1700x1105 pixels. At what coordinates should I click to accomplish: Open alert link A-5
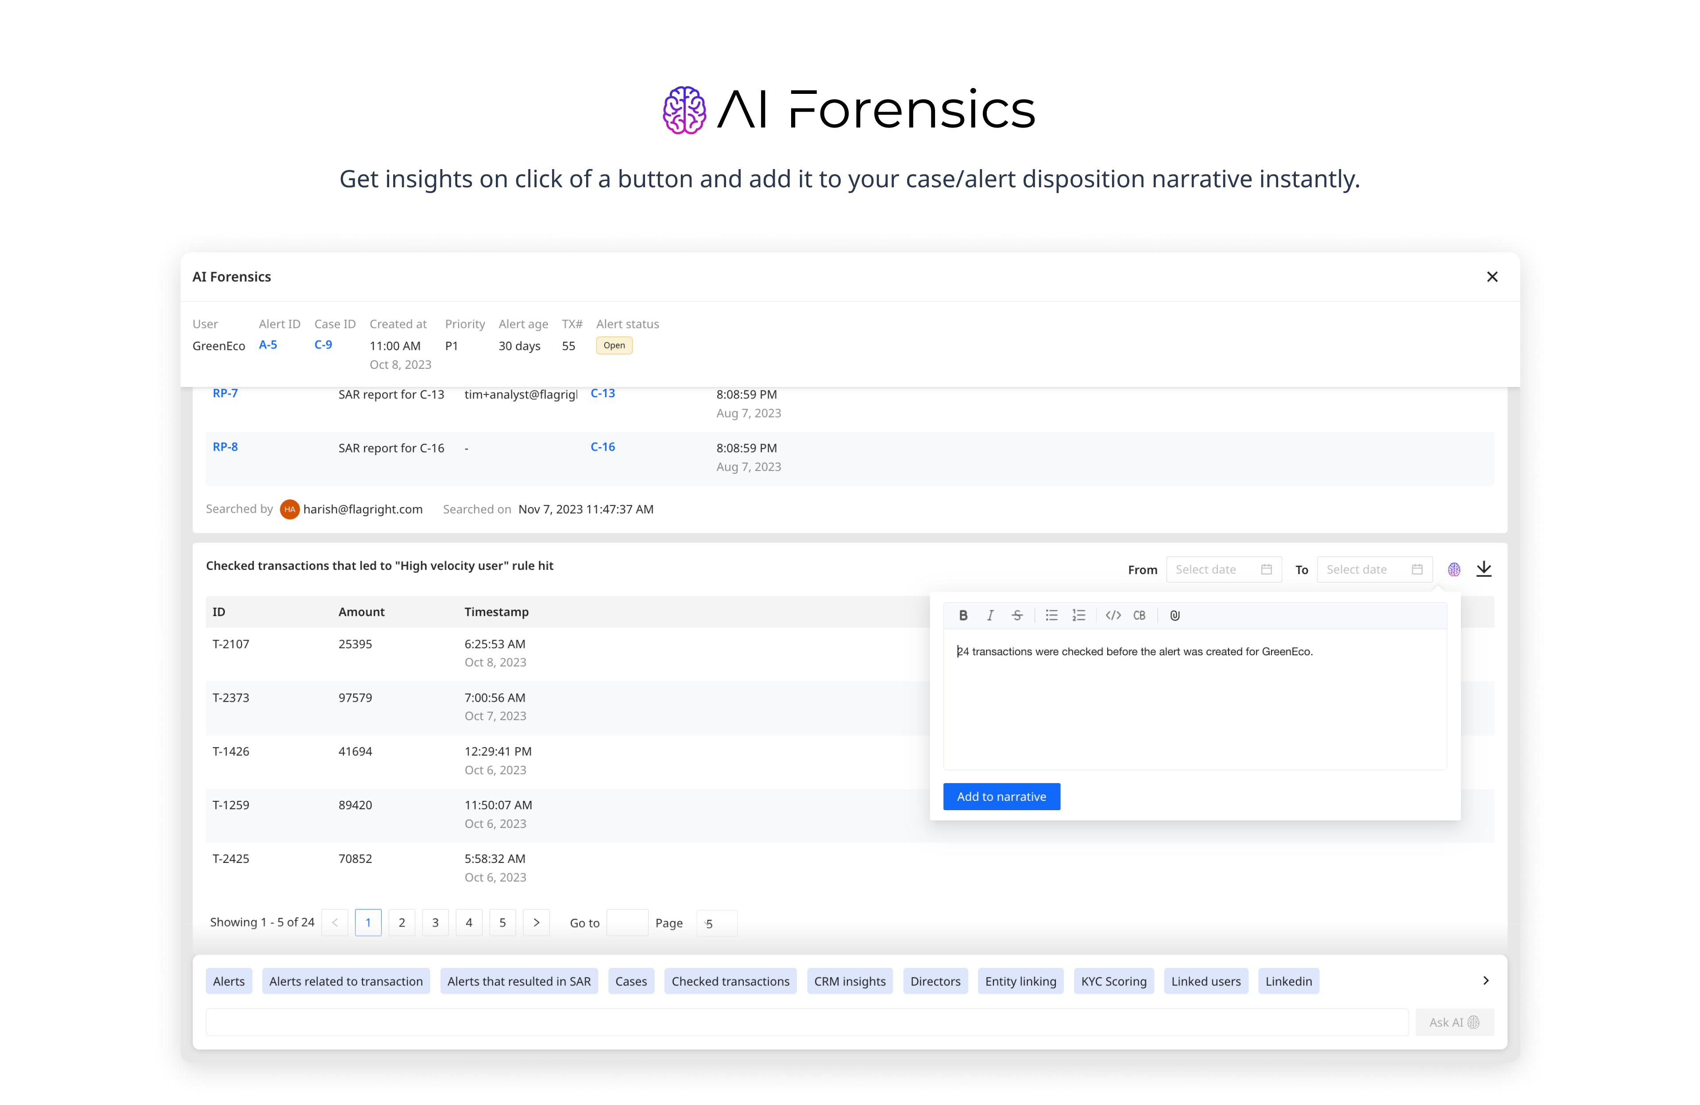[x=268, y=344]
